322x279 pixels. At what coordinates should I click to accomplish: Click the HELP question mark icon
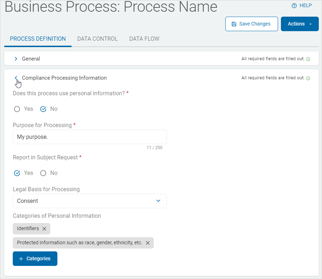[294, 6]
